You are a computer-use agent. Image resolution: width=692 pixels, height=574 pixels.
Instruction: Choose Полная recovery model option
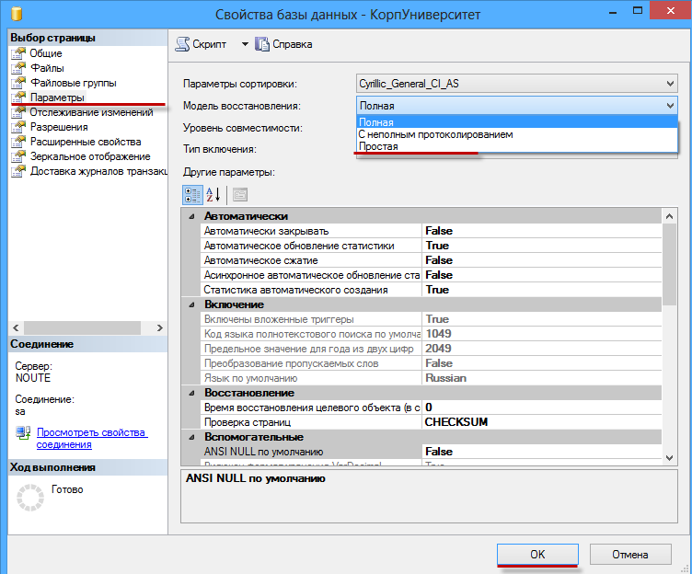point(517,122)
